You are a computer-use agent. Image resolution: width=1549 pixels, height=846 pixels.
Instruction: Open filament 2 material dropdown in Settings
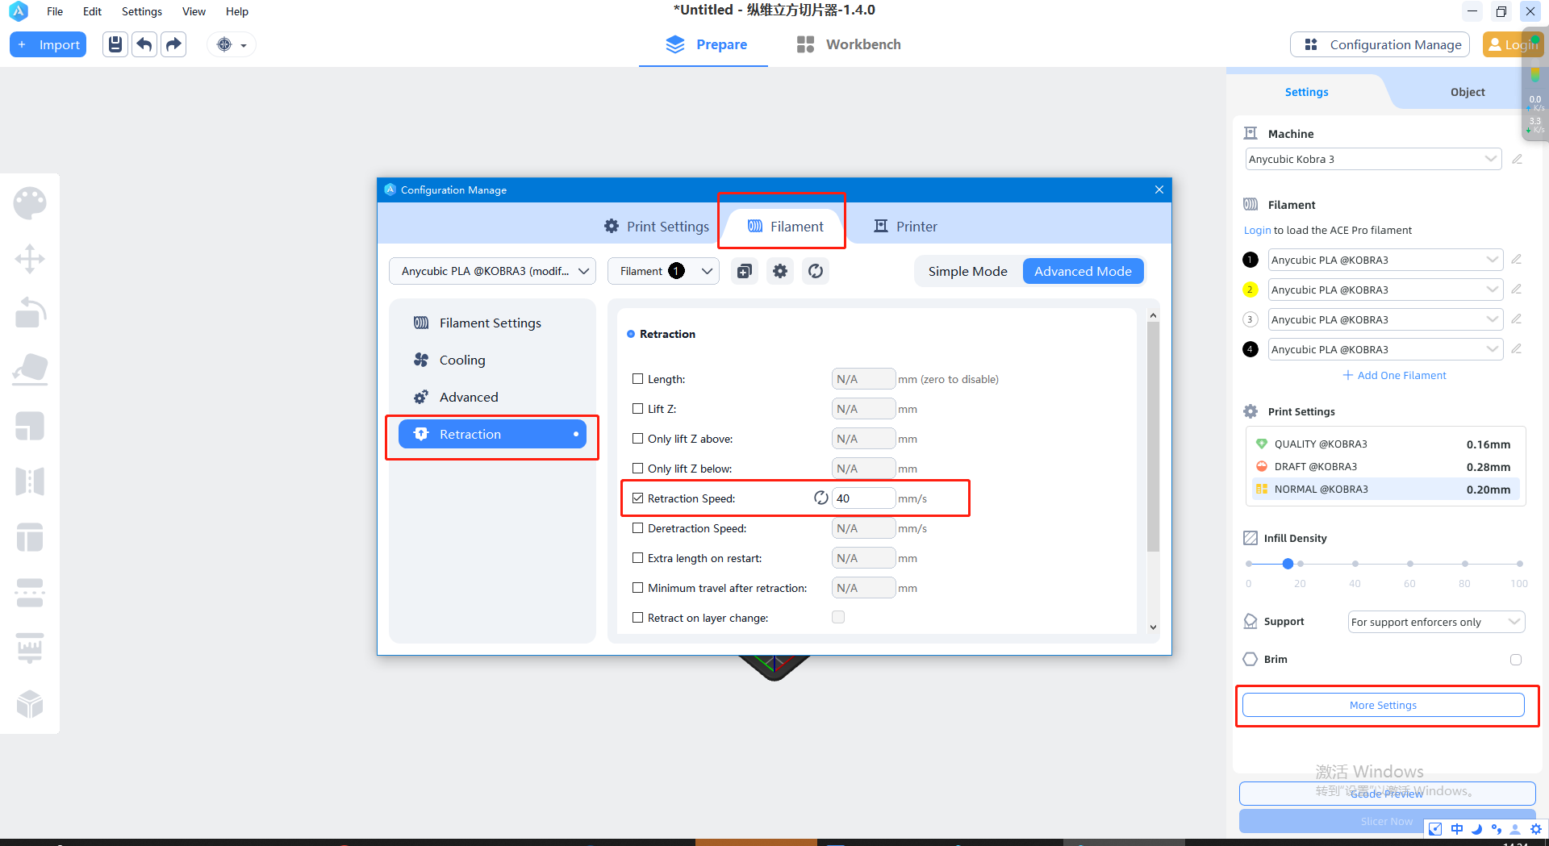point(1385,290)
